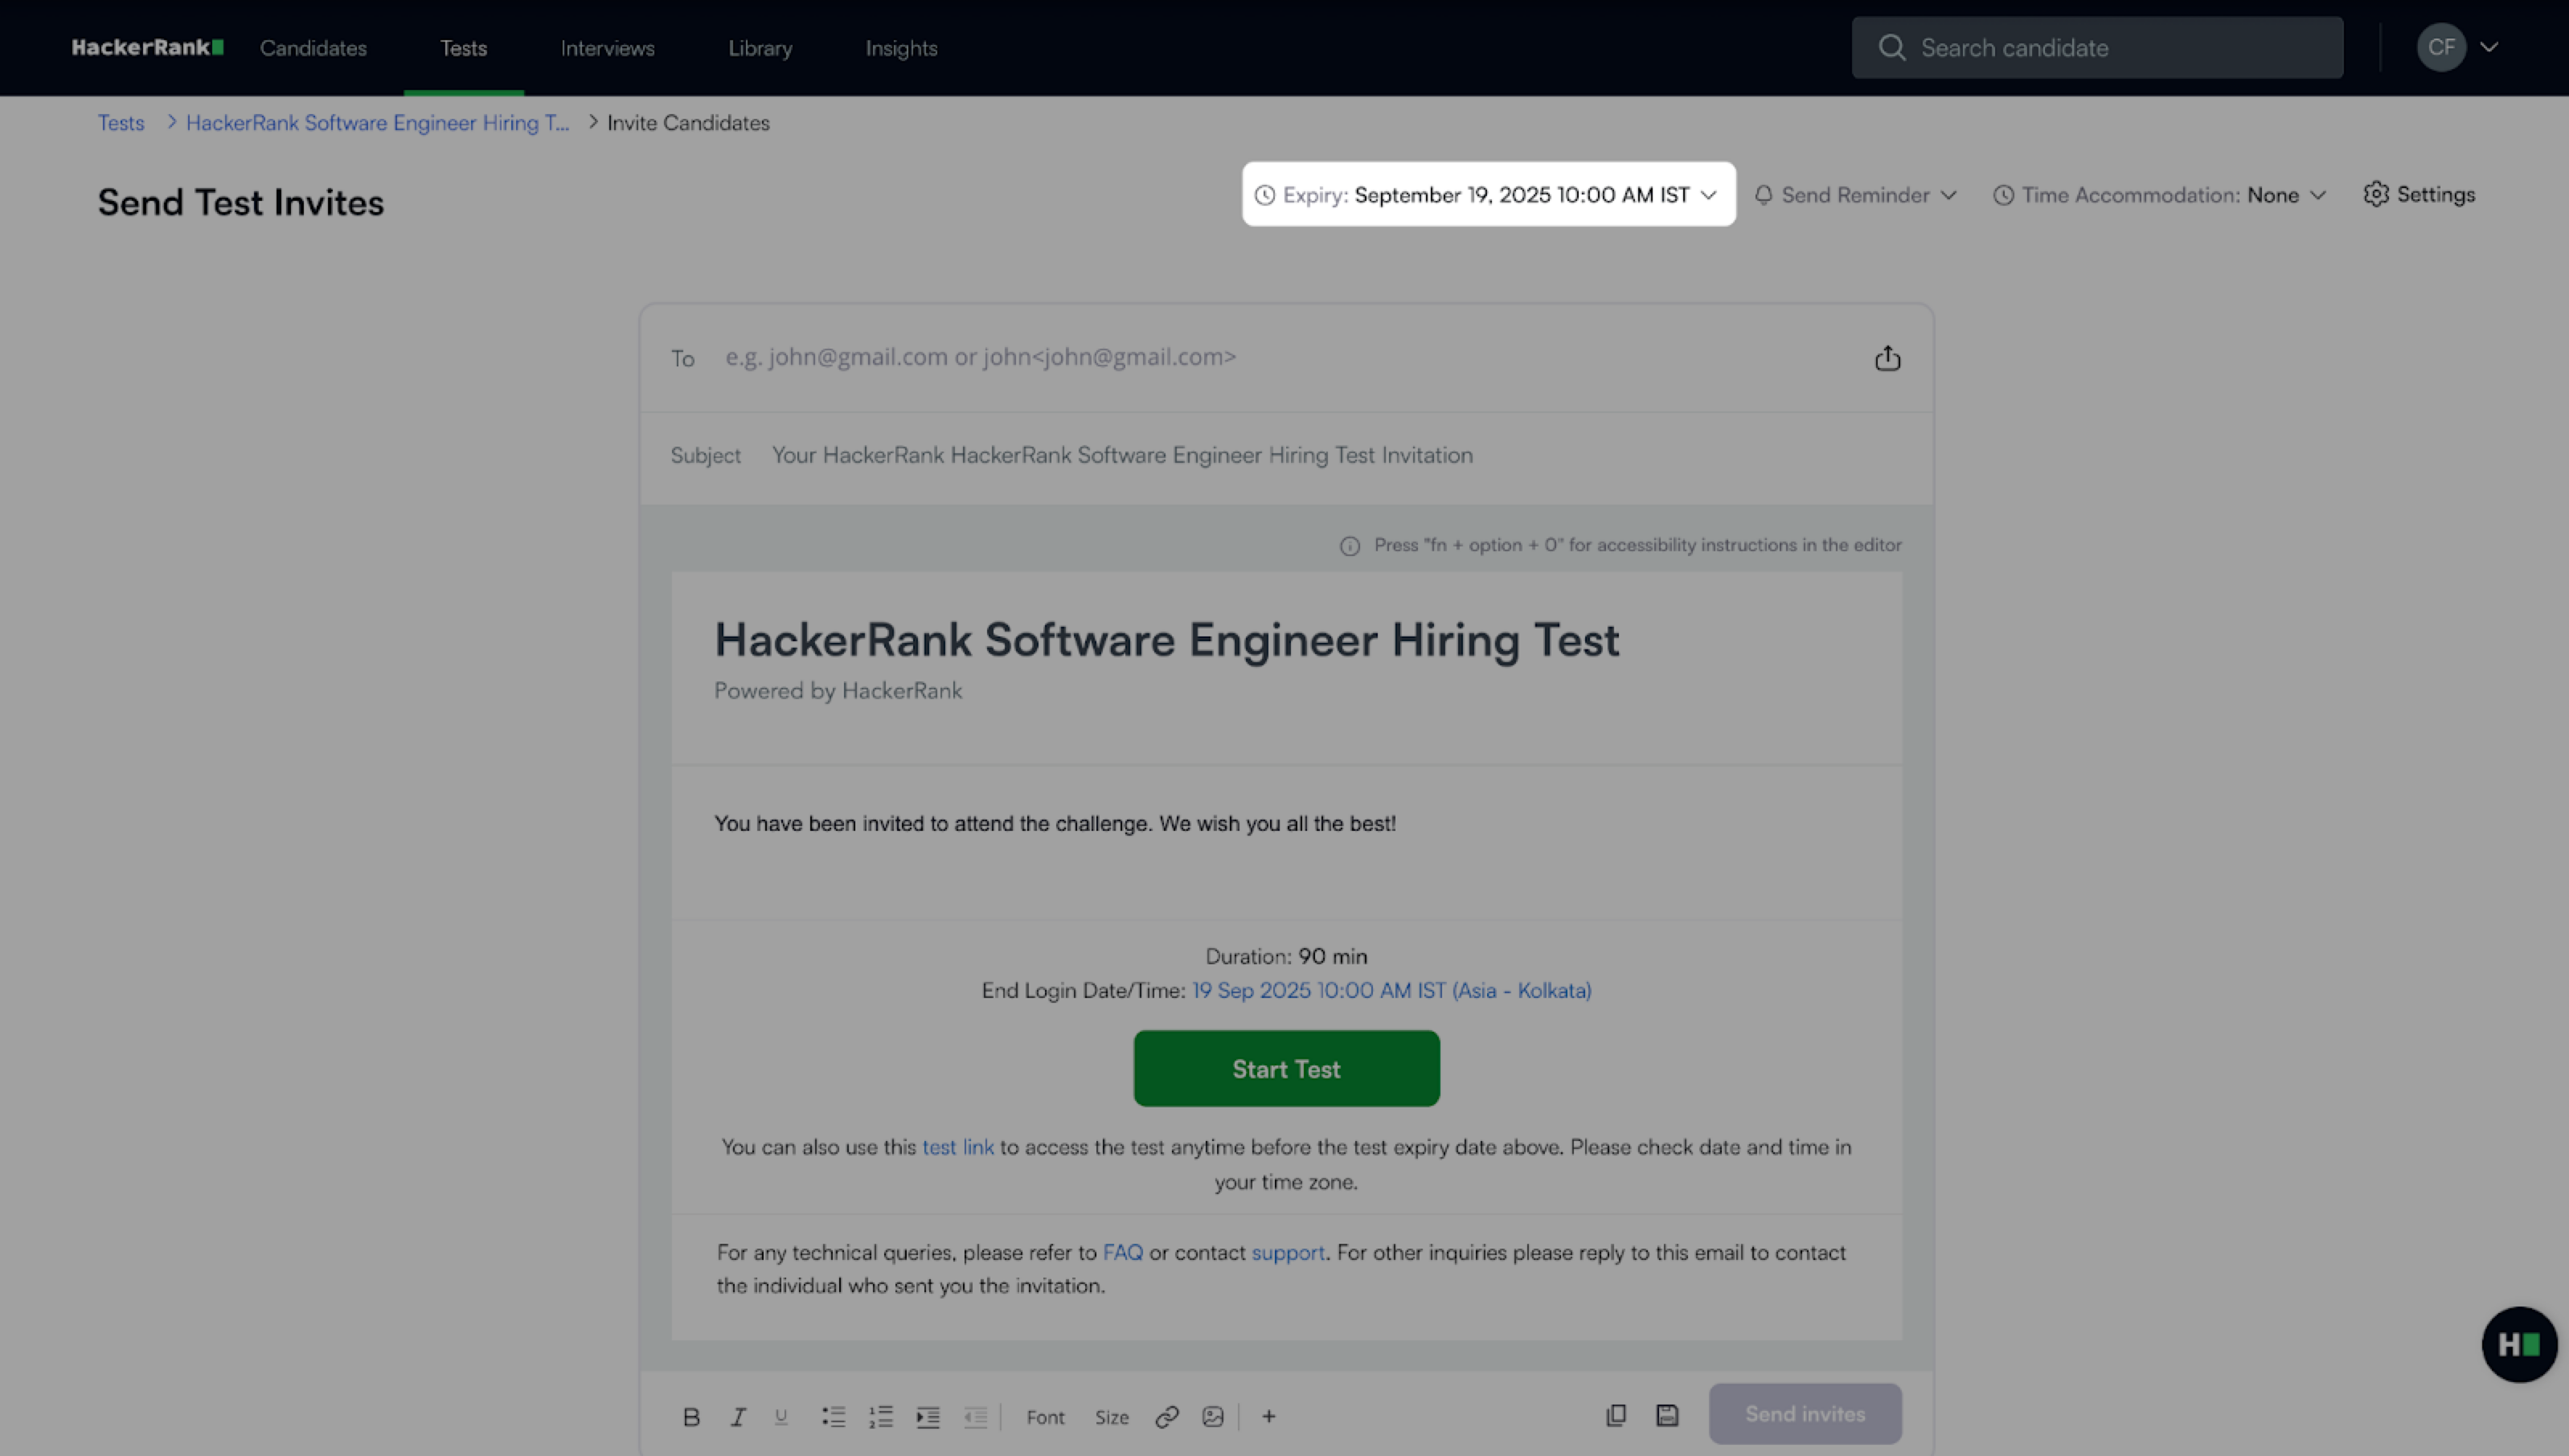Insert a bulleted list
2569x1456 pixels.
pos(834,1416)
